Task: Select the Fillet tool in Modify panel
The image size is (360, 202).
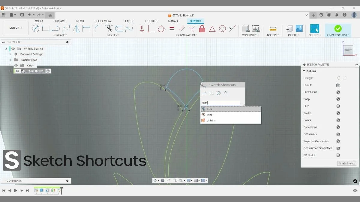Action: pos(99,28)
